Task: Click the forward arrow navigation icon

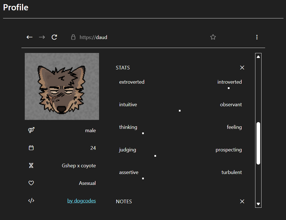Action: click(x=42, y=37)
